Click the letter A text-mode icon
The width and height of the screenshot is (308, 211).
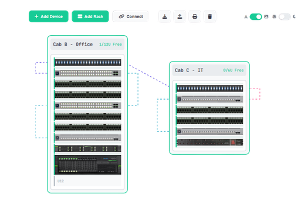tap(246, 17)
